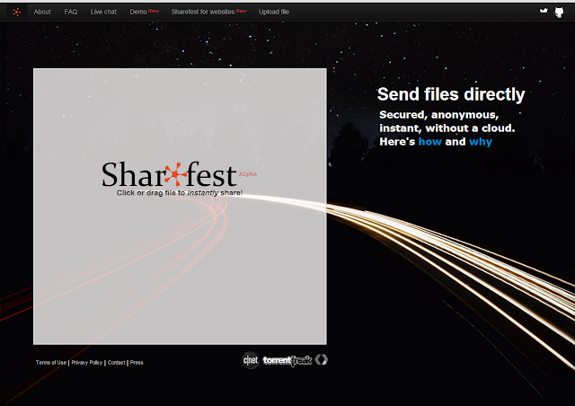Screen dimensions: 575x406
Task: Click the 'Click or drag file to instantly share!' text
Action: pos(180,193)
